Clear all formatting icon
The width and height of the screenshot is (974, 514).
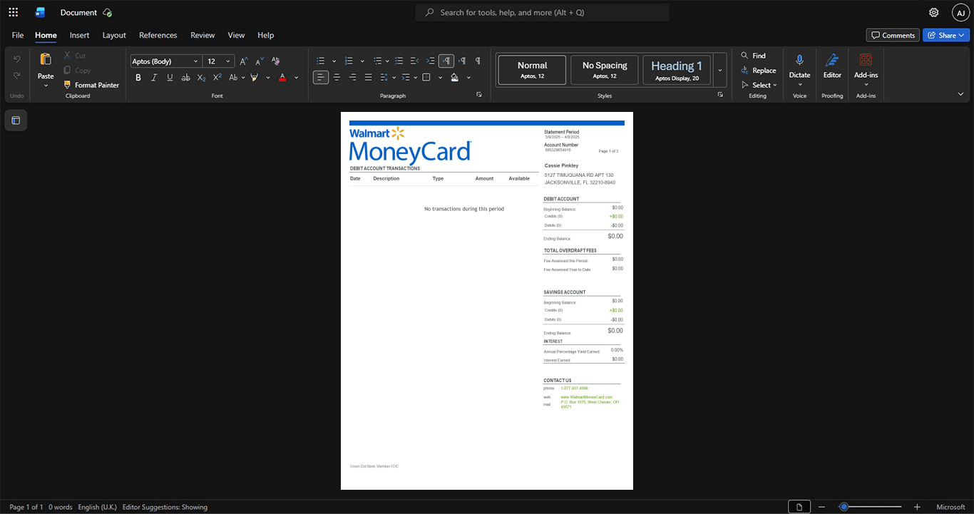276,61
